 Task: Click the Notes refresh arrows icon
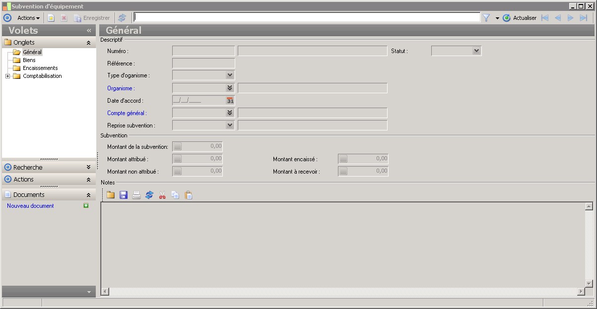point(149,195)
